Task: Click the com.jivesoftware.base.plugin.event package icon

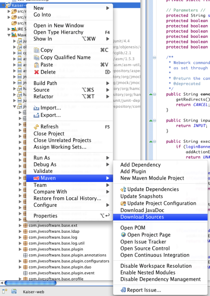Action: 25,273
